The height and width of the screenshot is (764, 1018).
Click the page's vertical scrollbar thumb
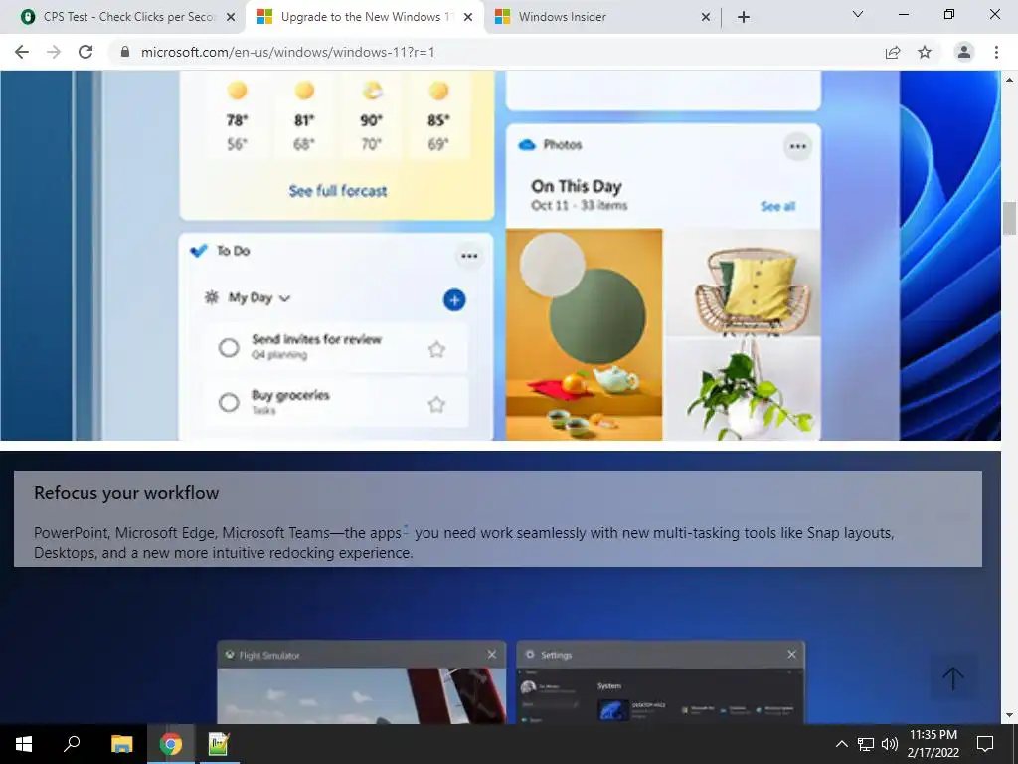(1010, 218)
